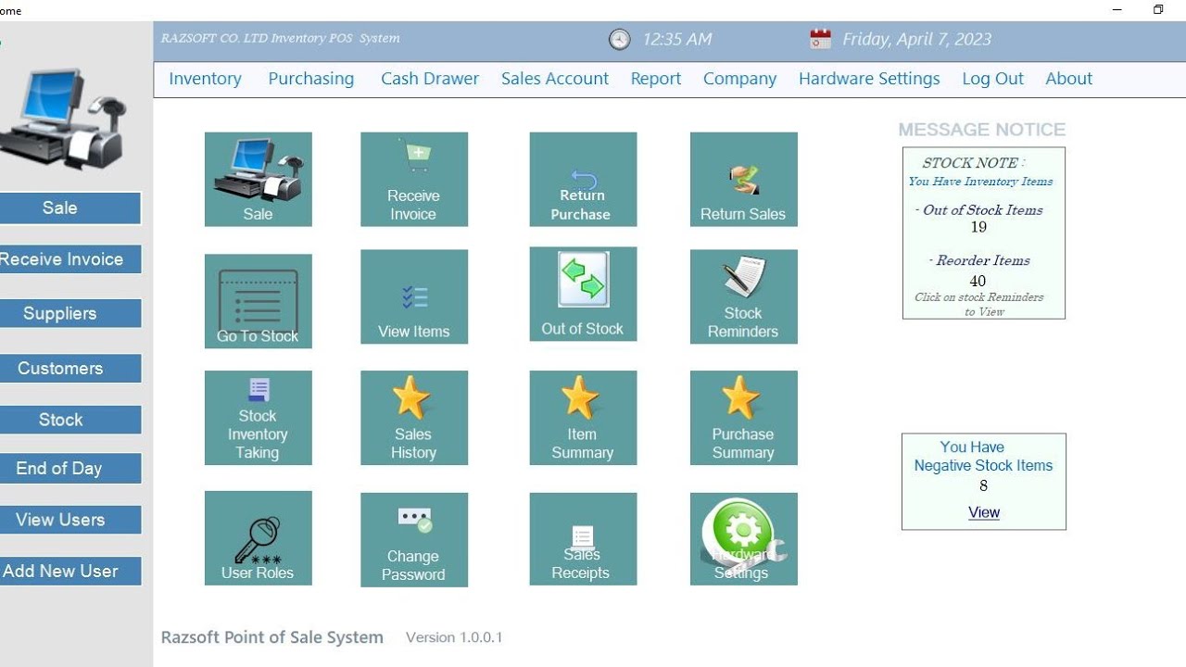Open the Stock Reminders tile
The image size is (1186, 667).
click(x=743, y=296)
